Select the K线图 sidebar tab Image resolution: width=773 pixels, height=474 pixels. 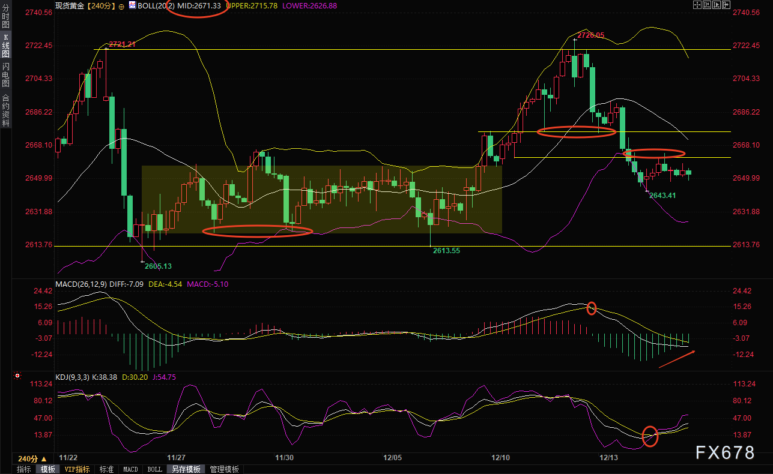[x=5, y=46]
